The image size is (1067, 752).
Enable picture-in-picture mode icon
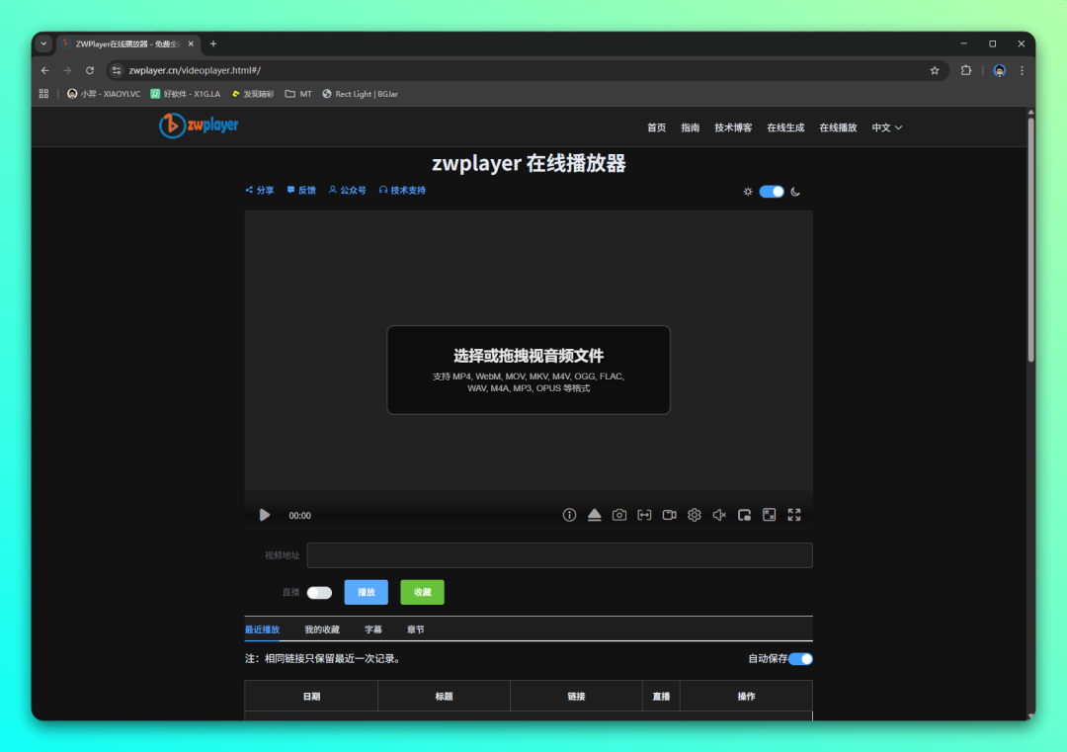(745, 515)
